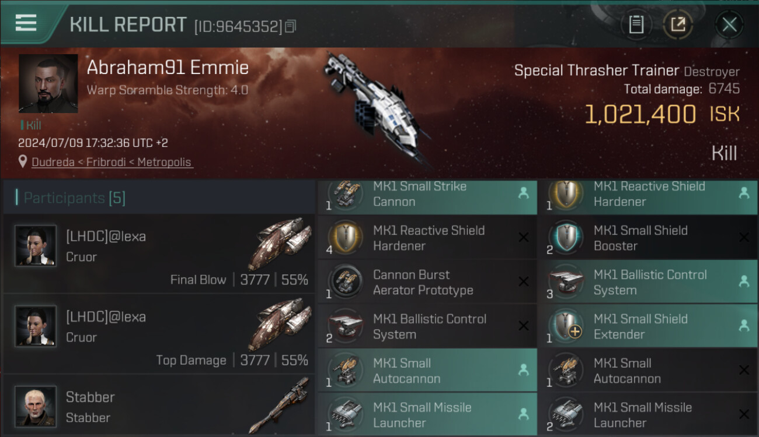Select the MK1 Small Missile Launcher dropped item row

click(x=427, y=415)
